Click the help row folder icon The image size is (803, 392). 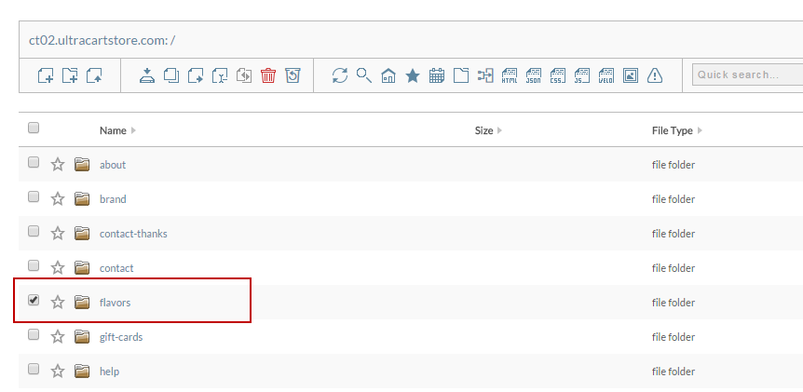pyautogui.click(x=82, y=371)
